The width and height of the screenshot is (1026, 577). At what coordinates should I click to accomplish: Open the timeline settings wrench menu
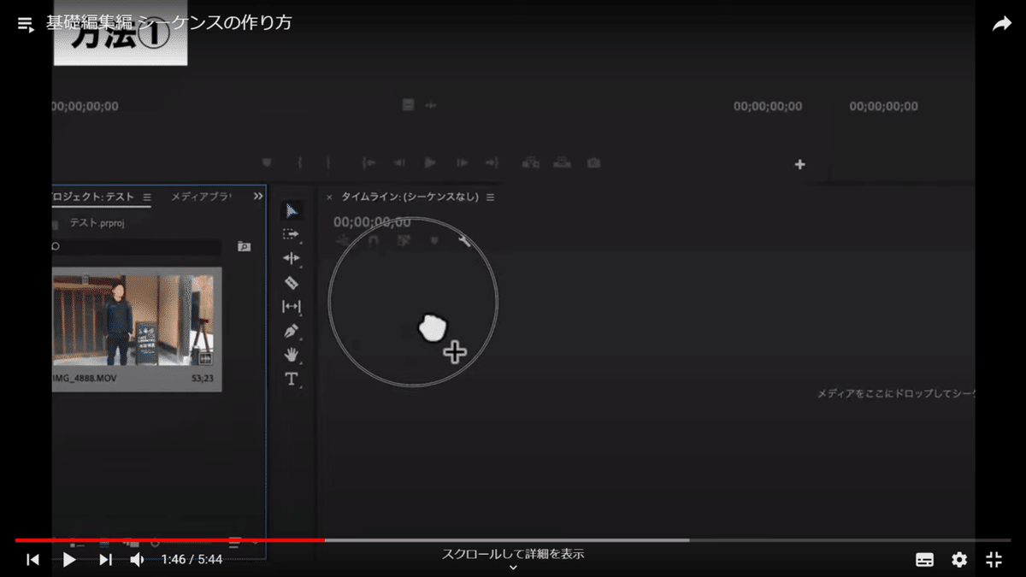point(464,240)
